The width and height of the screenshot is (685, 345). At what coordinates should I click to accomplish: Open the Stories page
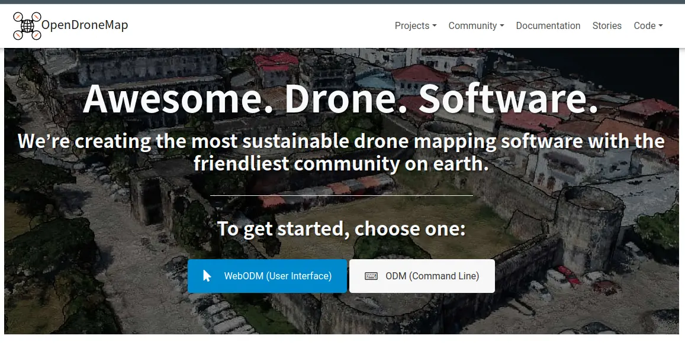click(x=607, y=26)
